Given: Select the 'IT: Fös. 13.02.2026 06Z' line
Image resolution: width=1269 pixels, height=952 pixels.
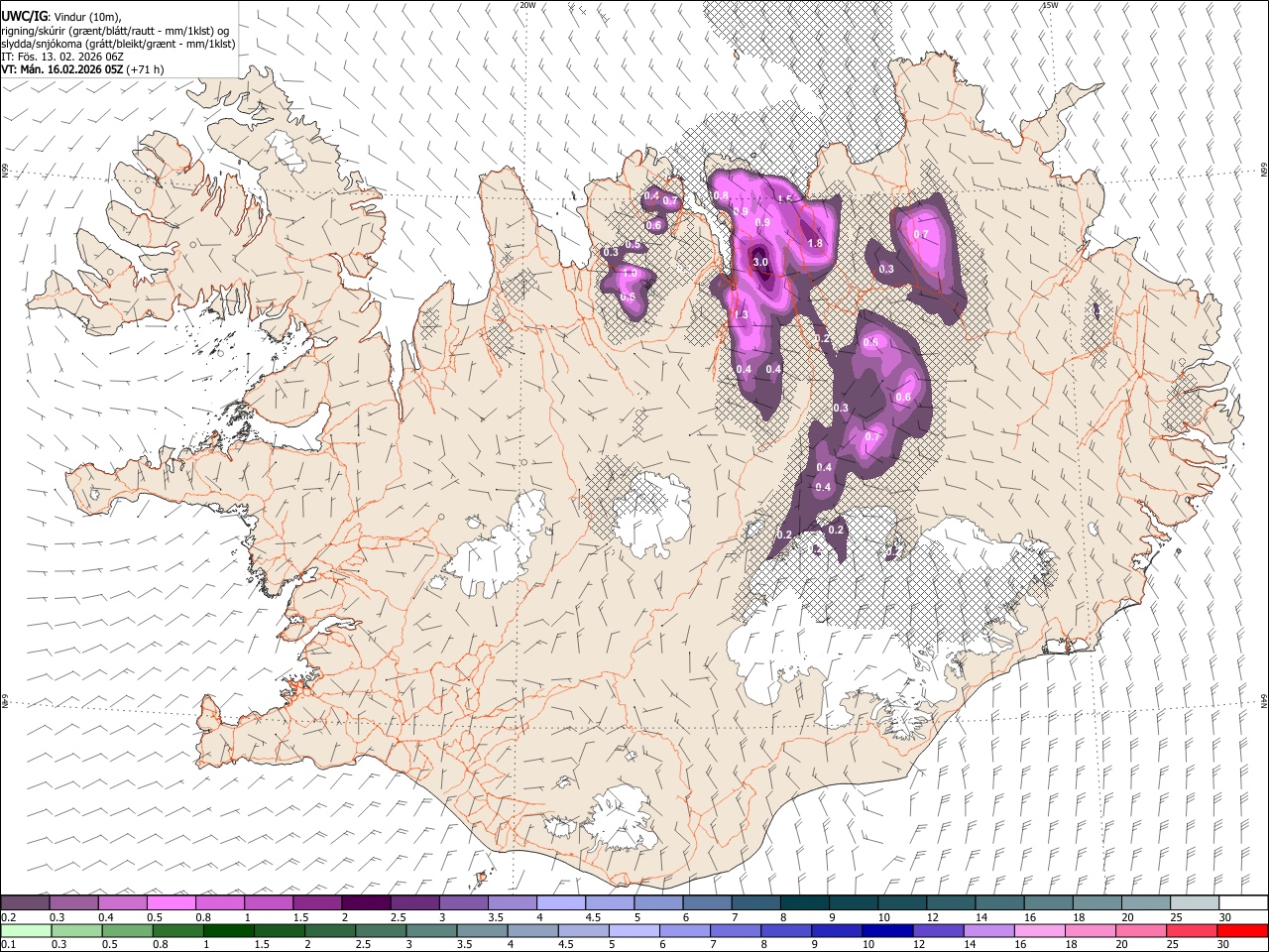Looking at the screenshot, I should 62,58.
